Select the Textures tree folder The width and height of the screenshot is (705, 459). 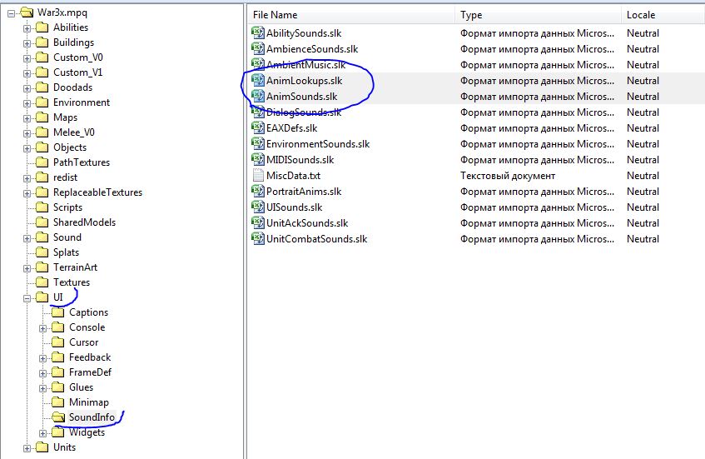(72, 282)
